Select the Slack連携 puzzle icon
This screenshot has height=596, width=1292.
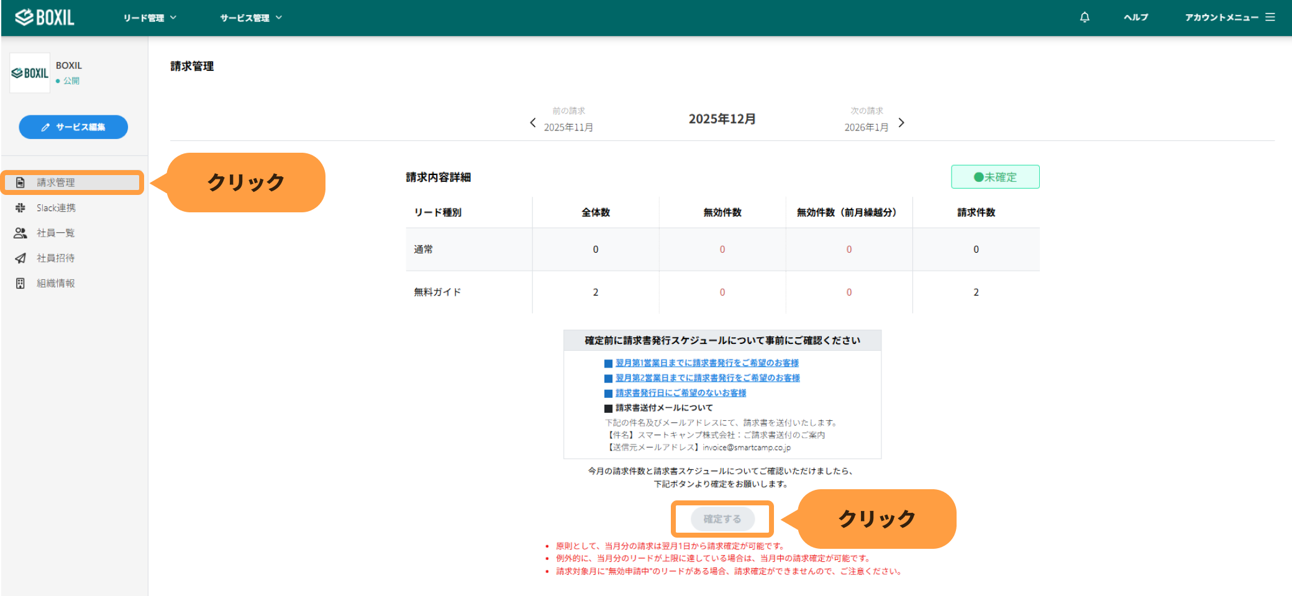point(20,207)
